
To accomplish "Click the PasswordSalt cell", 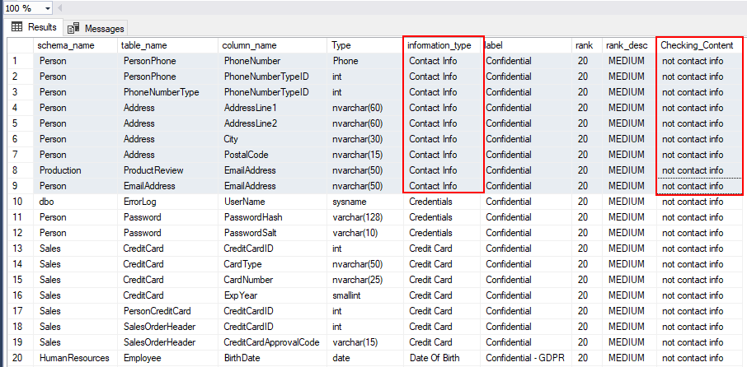I will pyautogui.click(x=273, y=233).
